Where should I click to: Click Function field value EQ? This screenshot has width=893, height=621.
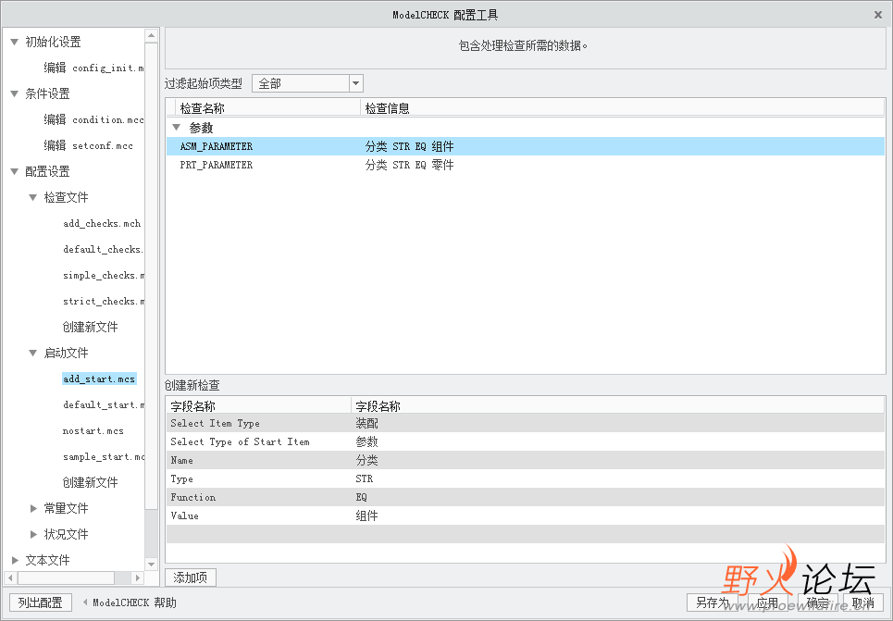tap(361, 497)
